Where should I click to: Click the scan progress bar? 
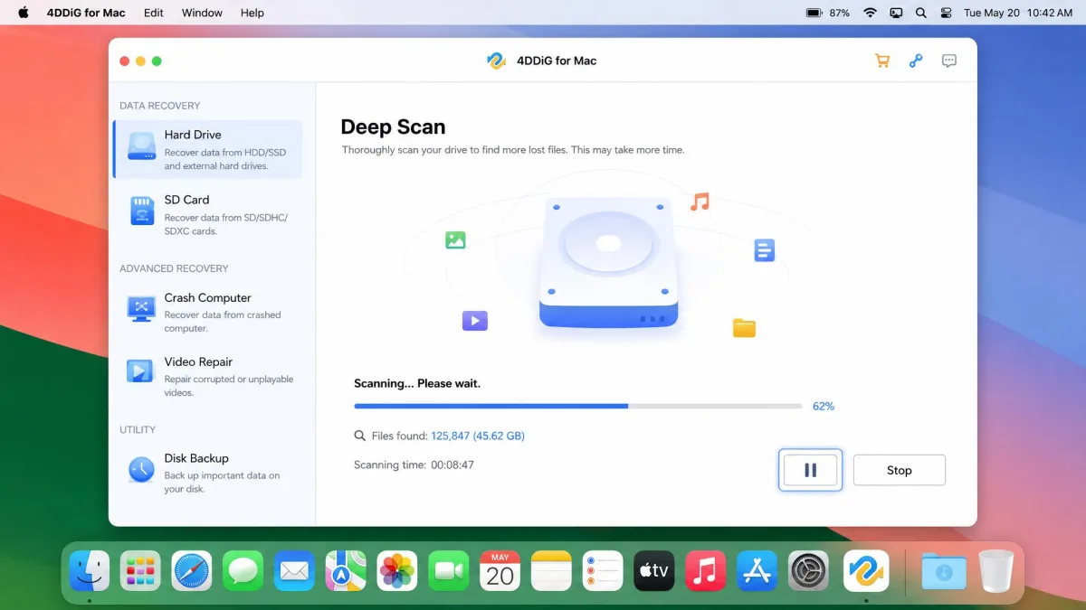click(578, 407)
